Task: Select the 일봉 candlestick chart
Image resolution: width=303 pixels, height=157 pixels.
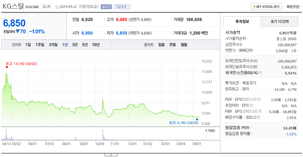Action: click(x=161, y=45)
